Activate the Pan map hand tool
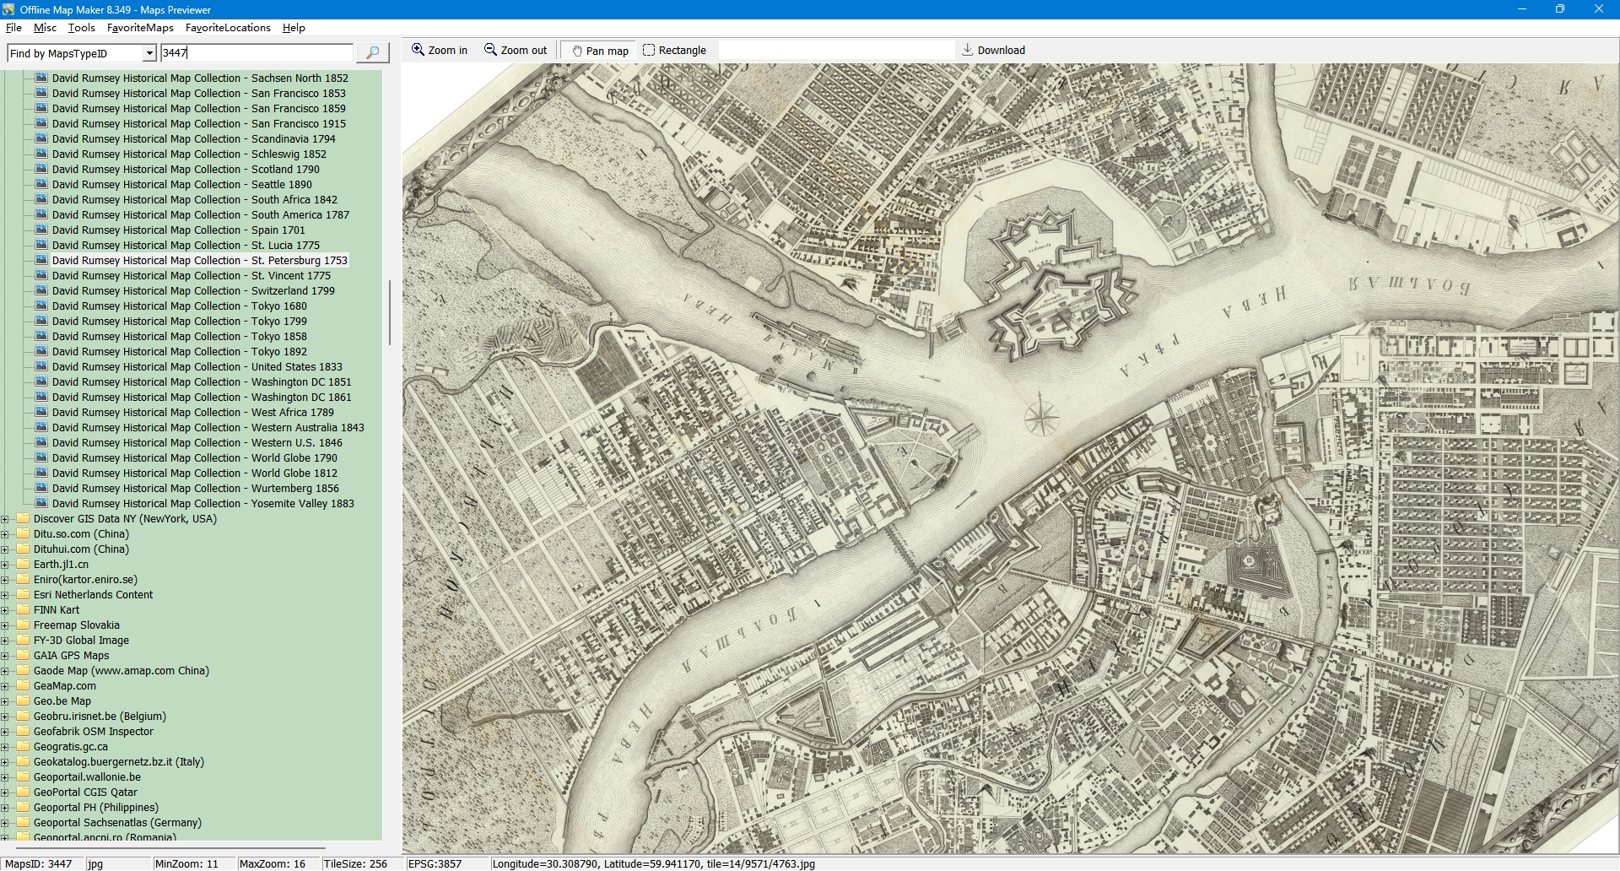1620x871 pixels. 600,51
